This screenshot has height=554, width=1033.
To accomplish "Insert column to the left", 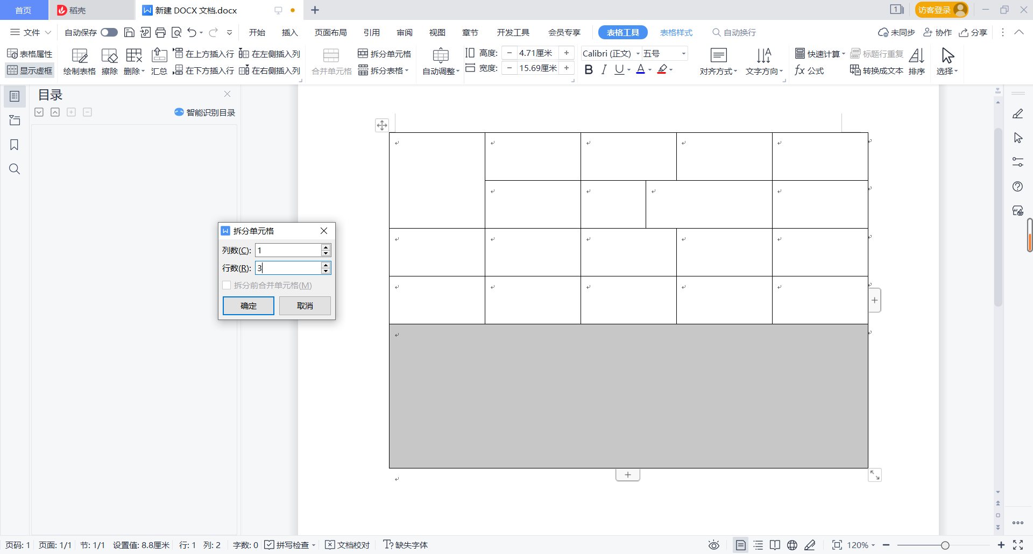I will point(270,54).
